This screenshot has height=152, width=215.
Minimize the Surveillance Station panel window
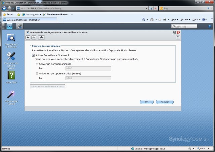[175, 32]
